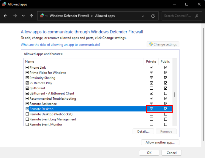This screenshot has height=158, width=205.
Task: Select the Recommended Troubleshooting row text
Action: pyautogui.click(x=53, y=99)
